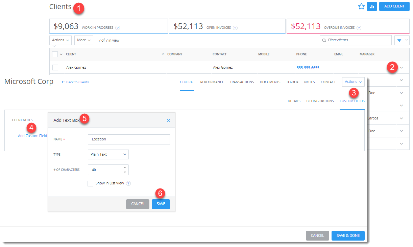Open the select-all checkbox dropdown arrow
Screen dimensions: 413x247
pos(61,54)
